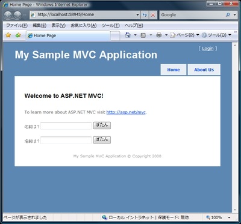This screenshot has width=241, height=224.
Task: Expand the feeds dropdown arrow
Action: [x=151, y=35]
